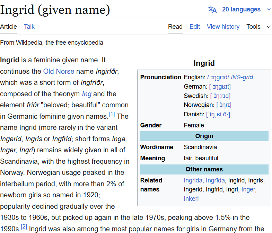Click the Other names section header
Viewport: 272px width, 233px height.
click(x=204, y=169)
